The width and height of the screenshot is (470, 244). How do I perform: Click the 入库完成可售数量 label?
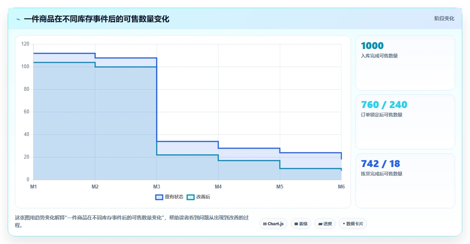(379, 56)
